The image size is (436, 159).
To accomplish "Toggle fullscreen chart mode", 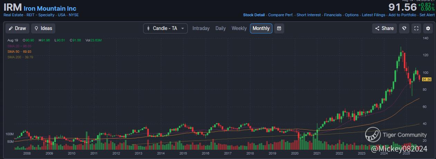I will [416, 28].
